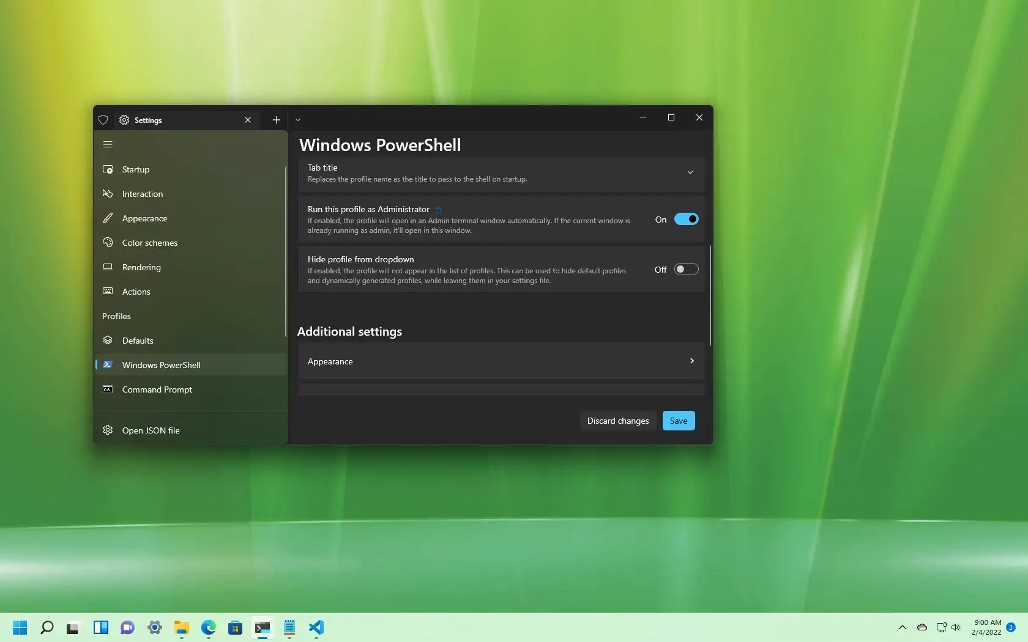Open the new tab dropdown arrow
The width and height of the screenshot is (1028, 642).
[x=298, y=120]
